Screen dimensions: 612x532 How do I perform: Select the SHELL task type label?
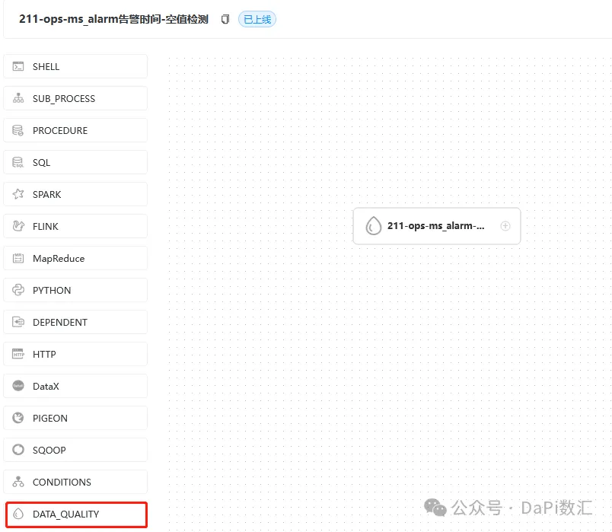coord(46,67)
